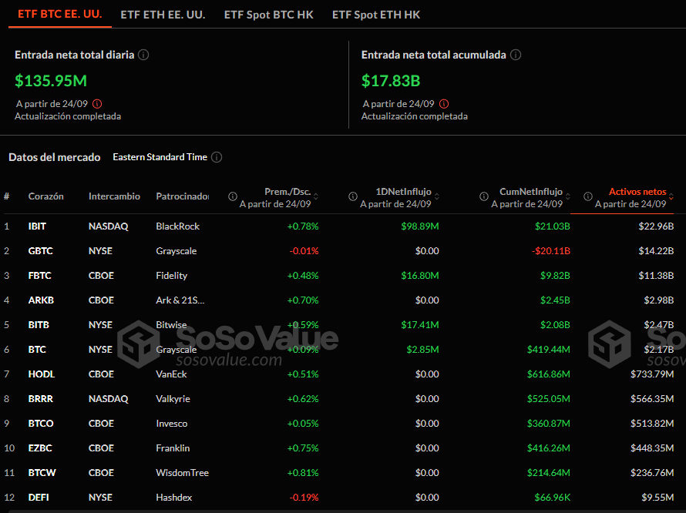Image resolution: width=686 pixels, height=513 pixels.
Task: Click the clock icon under the cumulative inflow figure
Action: tap(444, 102)
